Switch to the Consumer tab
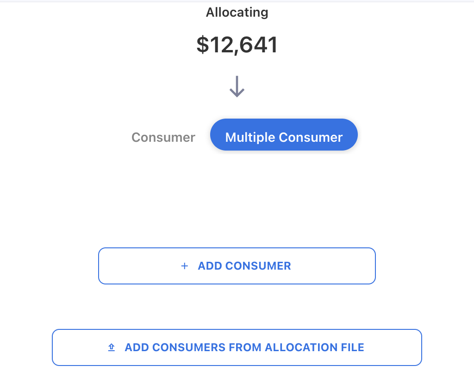The image size is (474, 391). (x=163, y=138)
